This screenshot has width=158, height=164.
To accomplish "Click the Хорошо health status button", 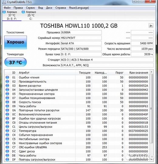I will tap(15, 42).
